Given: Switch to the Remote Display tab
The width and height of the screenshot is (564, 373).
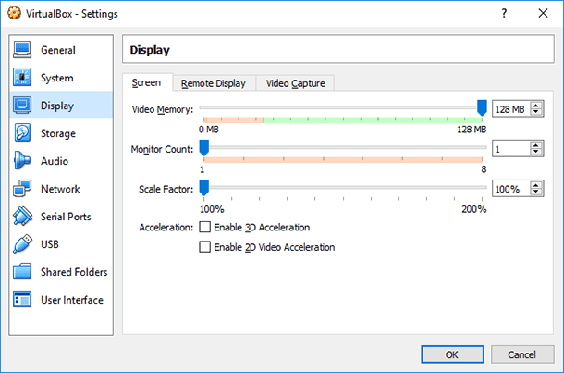Looking at the screenshot, I should tap(214, 83).
